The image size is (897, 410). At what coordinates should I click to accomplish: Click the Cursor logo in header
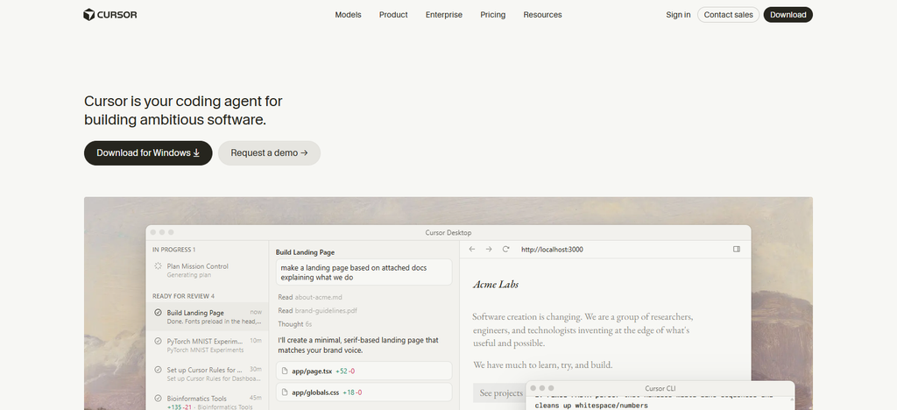109,15
